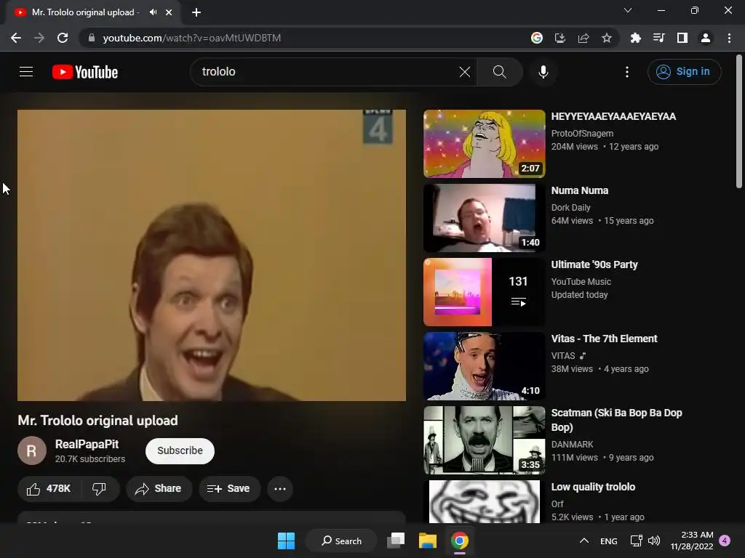Open the YouTube hamburger guide menu
745x558 pixels.
coord(26,72)
